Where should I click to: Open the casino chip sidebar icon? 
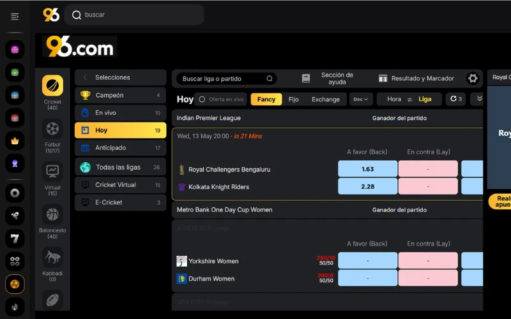15,193
